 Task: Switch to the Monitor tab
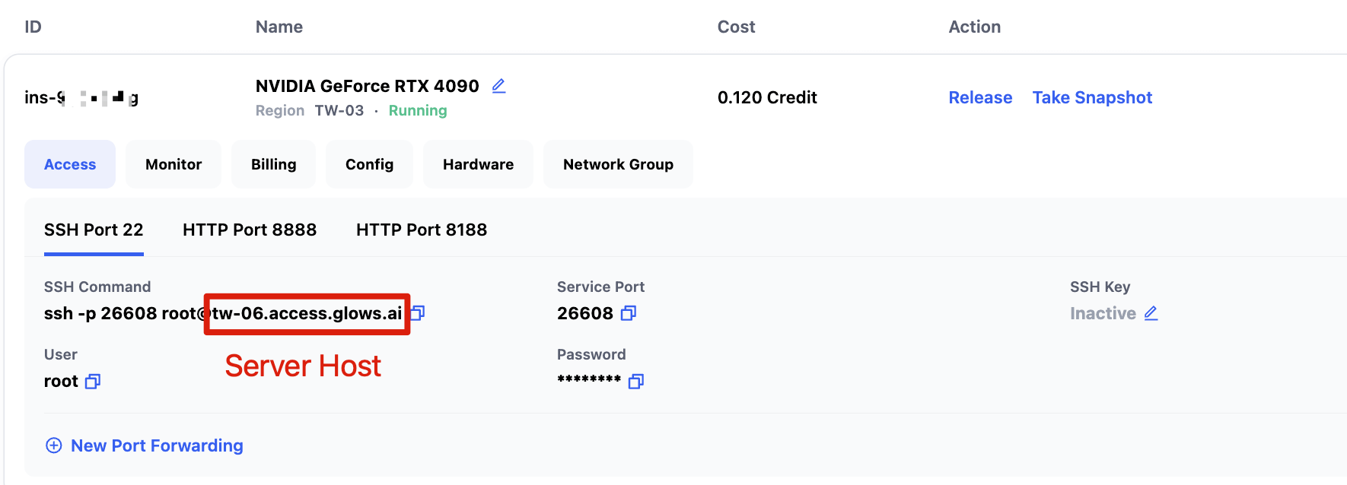174,164
